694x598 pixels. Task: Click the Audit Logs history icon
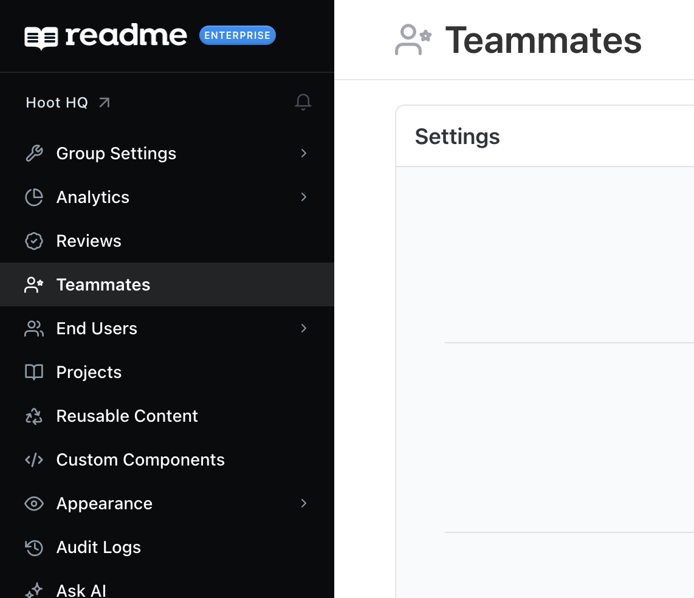click(x=34, y=548)
